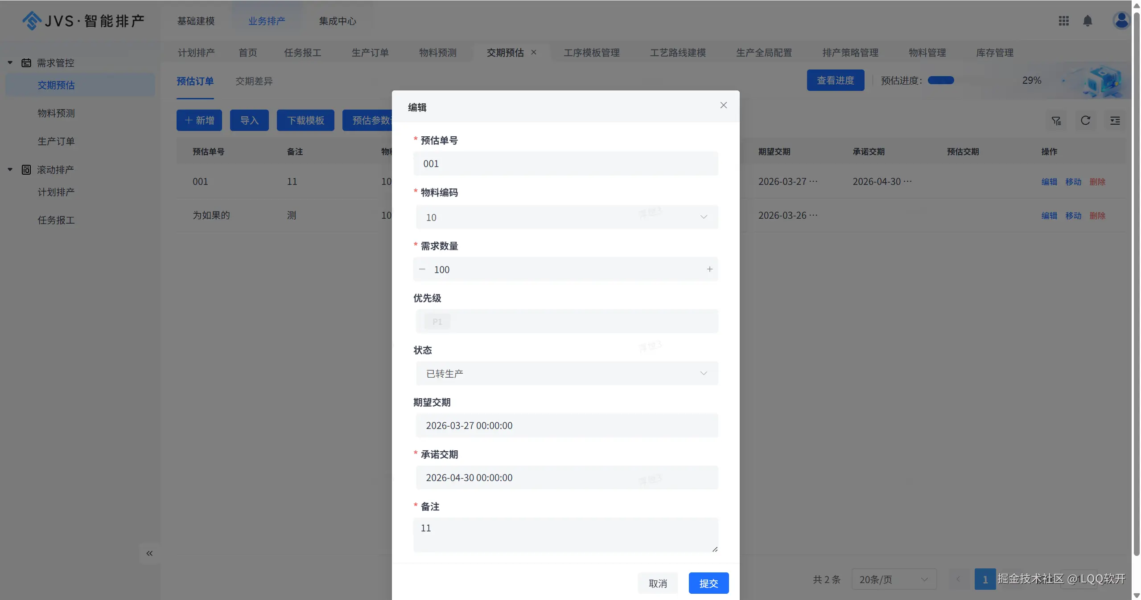Click the 取消 button
This screenshot has height=600, width=1141.
coord(657,583)
